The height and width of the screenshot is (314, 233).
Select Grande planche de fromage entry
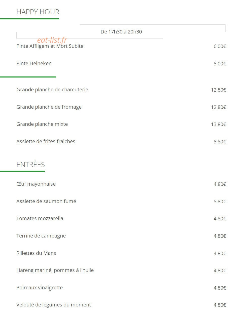[x=49, y=107]
